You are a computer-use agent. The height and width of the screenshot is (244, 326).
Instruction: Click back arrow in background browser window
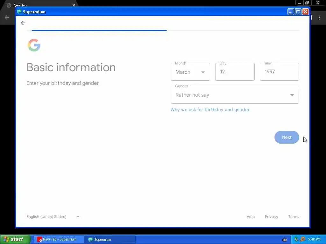coord(7,17)
